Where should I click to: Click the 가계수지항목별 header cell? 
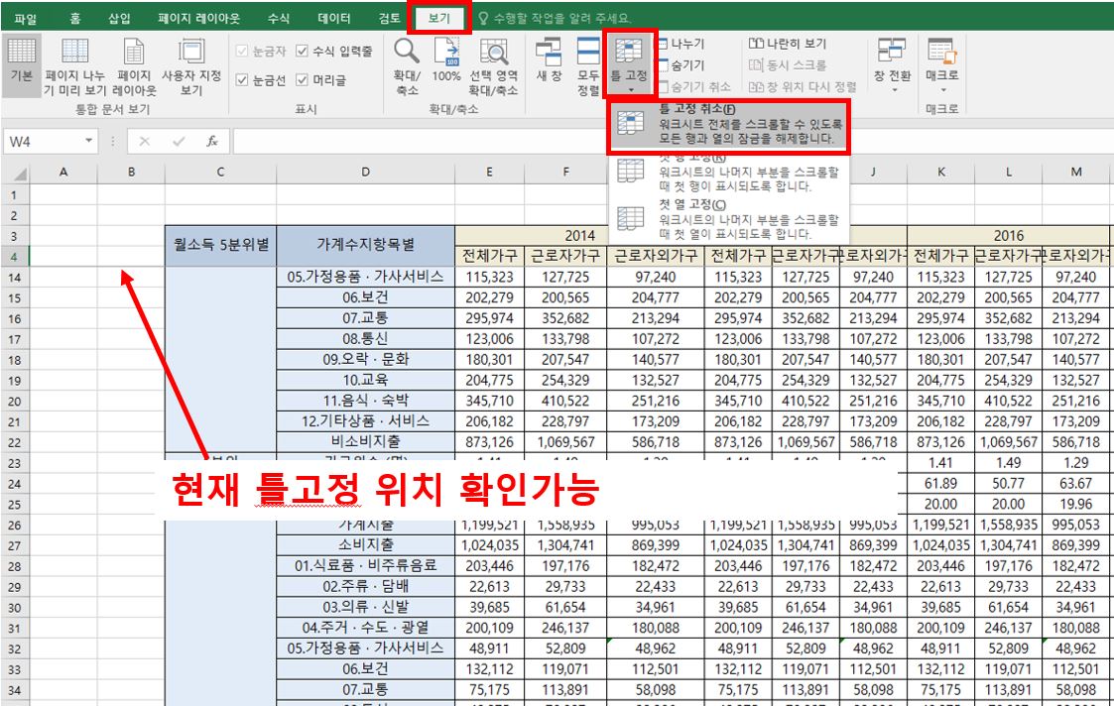coord(365,246)
